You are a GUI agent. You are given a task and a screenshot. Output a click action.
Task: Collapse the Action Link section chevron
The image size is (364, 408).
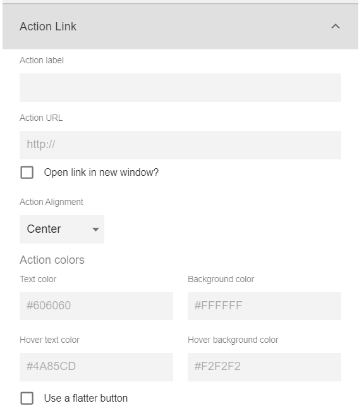pyautogui.click(x=336, y=27)
